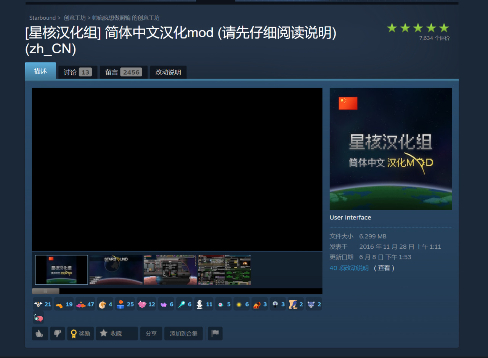Open 帅疯疯想做照骗 的创意工坊 author workshop link
Image resolution: width=488 pixels, height=358 pixels.
(x=126, y=18)
